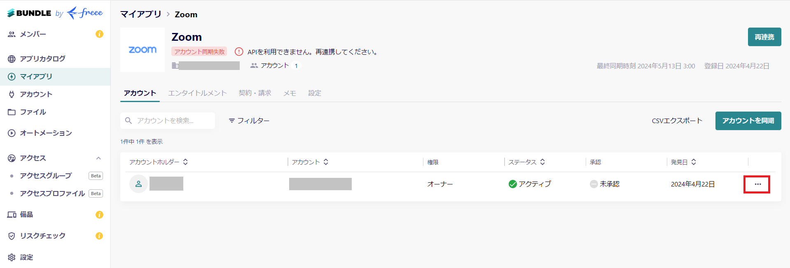Click the Beta badge beside アクセスグループ
This screenshot has height=268, width=790.
click(x=96, y=176)
